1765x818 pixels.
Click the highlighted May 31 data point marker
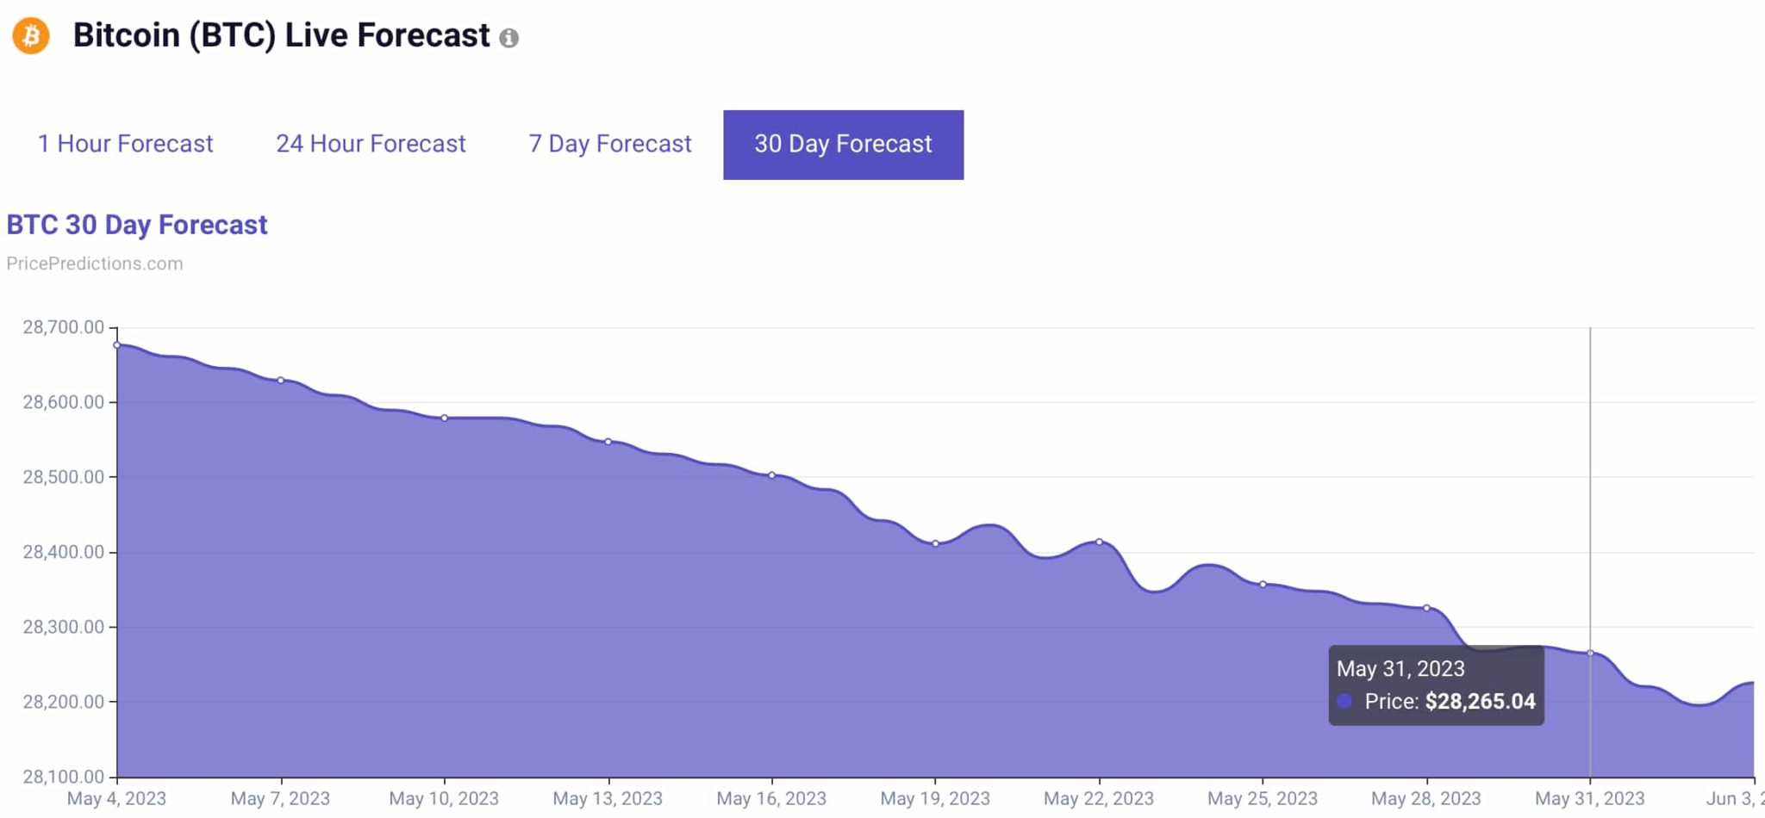click(1591, 653)
